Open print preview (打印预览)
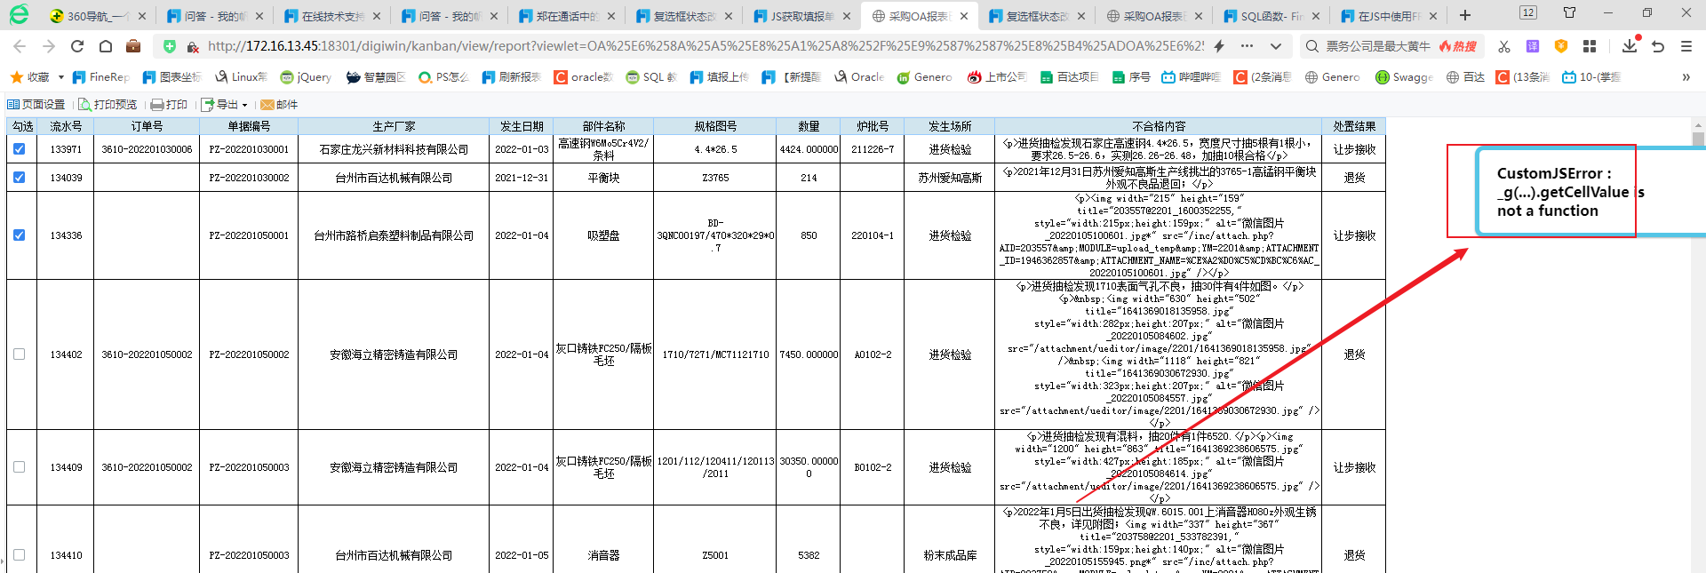This screenshot has width=1706, height=573. pos(108,105)
